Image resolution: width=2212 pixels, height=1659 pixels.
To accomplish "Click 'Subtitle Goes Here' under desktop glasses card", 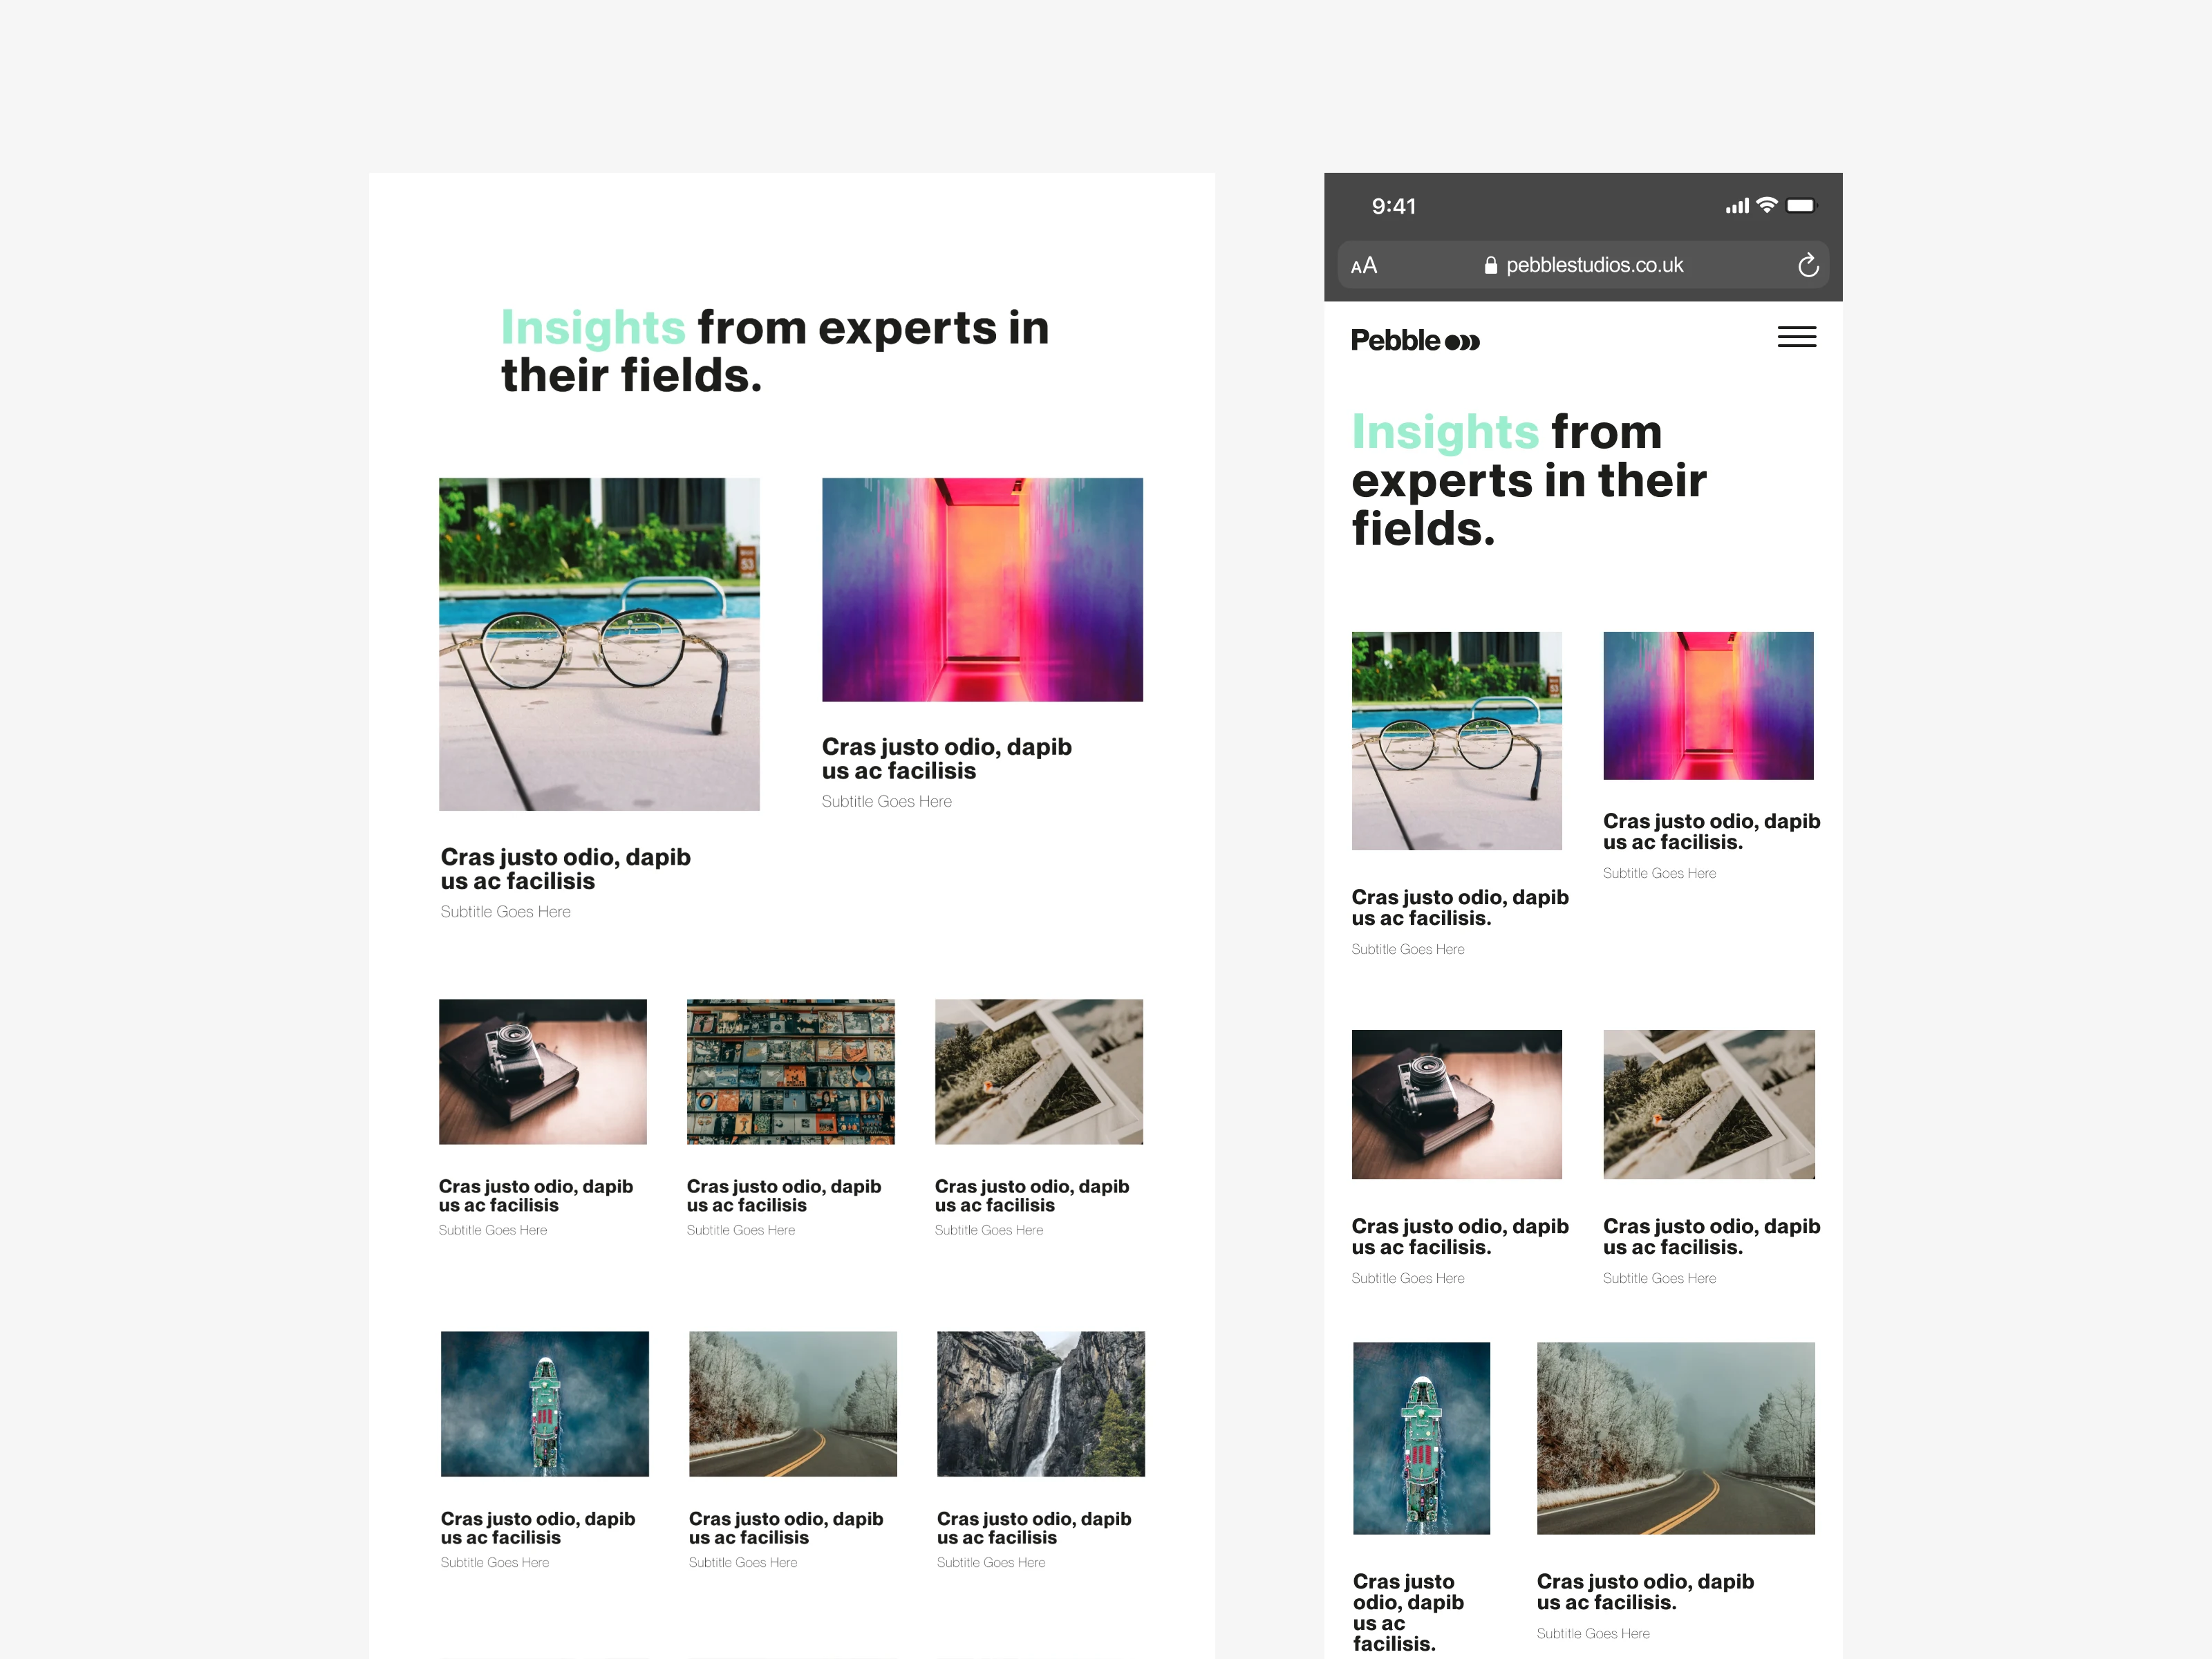I will click(x=506, y=912).
